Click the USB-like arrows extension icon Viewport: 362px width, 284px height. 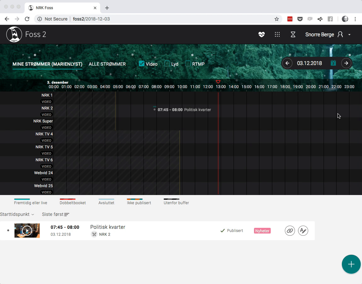(320, 19)
